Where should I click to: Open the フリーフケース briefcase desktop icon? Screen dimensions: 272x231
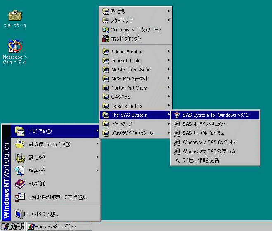pyautogui.click(x=15, y=15)
